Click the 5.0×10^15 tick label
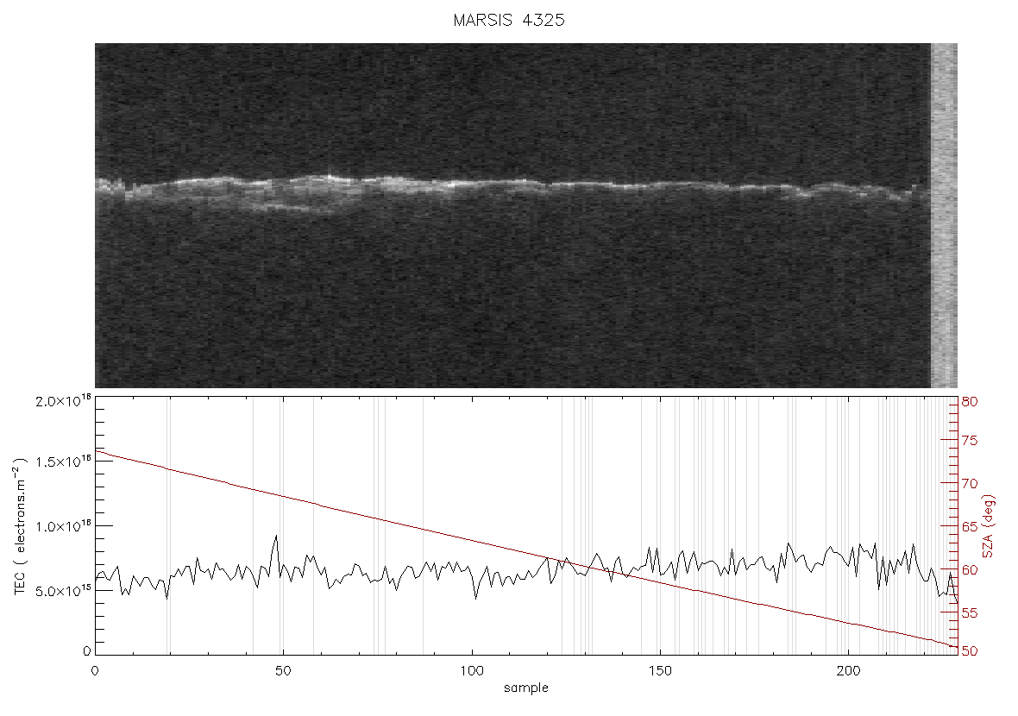Screen dimensions: 1018x716 [64, 591]
